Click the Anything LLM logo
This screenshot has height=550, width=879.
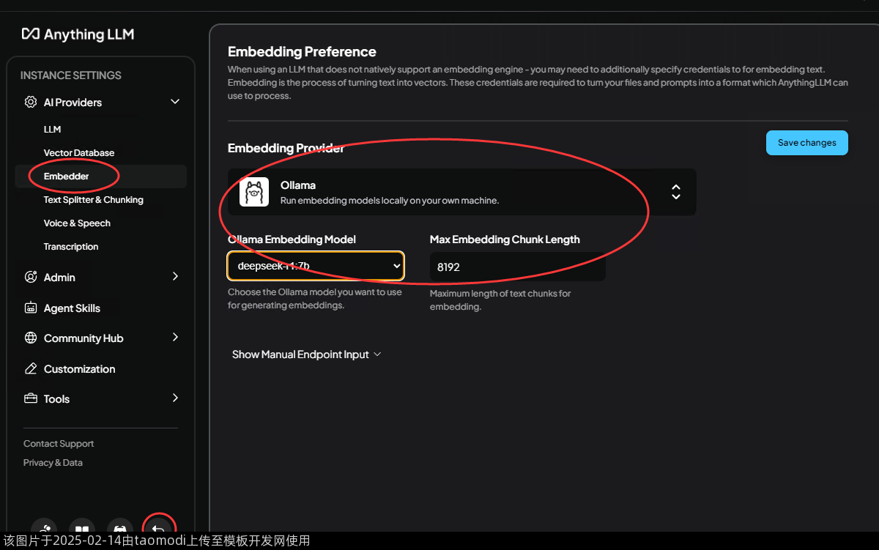pos(78,34)
